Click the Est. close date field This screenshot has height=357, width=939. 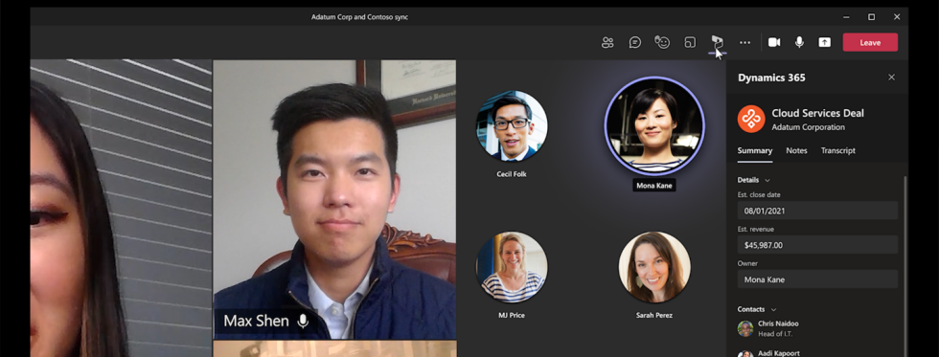coord(817,211)
